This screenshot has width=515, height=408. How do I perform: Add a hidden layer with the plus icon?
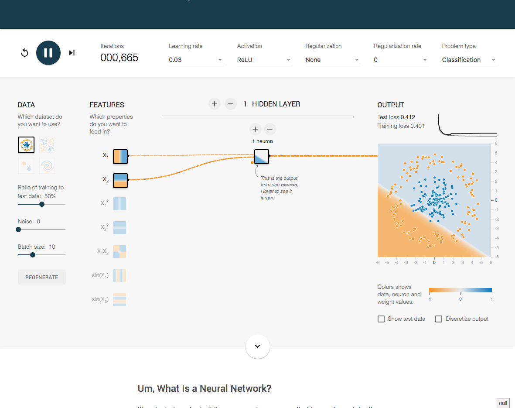tap(215, 104)
